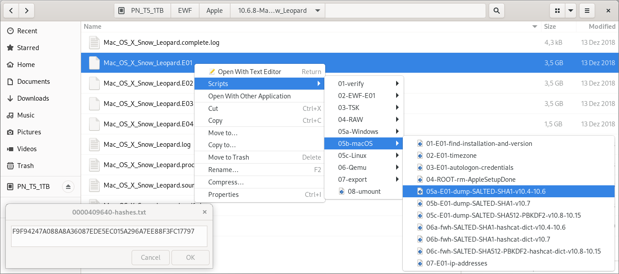Click the file icon of Mac_OS_X_Snow_Leopard.E04
Image resolution: width=619 pixels, height=274 pixels.
(94, 124)
